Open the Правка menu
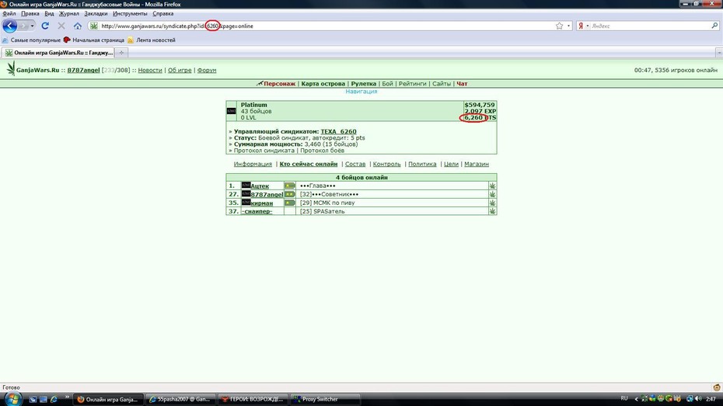Image resolution: width=723 pixels, height=406 pixels. coord(30,13)
